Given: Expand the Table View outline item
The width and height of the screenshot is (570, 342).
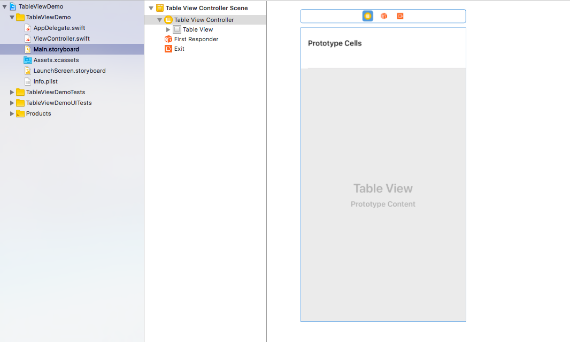Looking at the screenshot, I should [x=168, y=29].
